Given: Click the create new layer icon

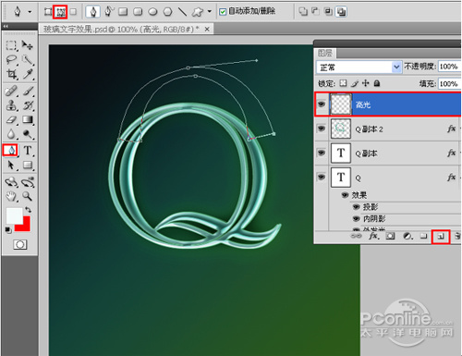Looking at the screenshot, I should pos(441,237).
